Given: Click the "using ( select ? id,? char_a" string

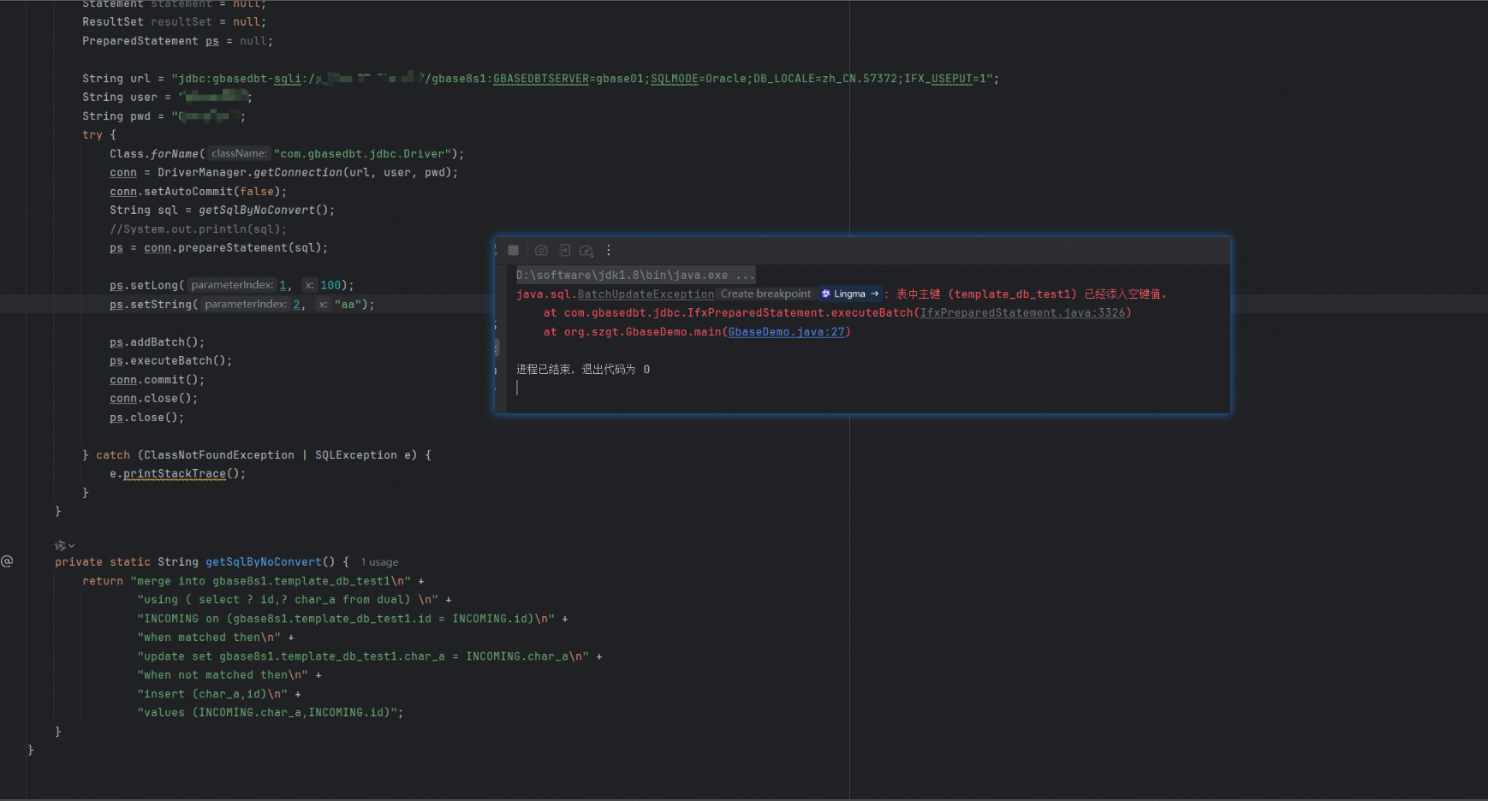Looking at the screenshot, I should [288, 600].
